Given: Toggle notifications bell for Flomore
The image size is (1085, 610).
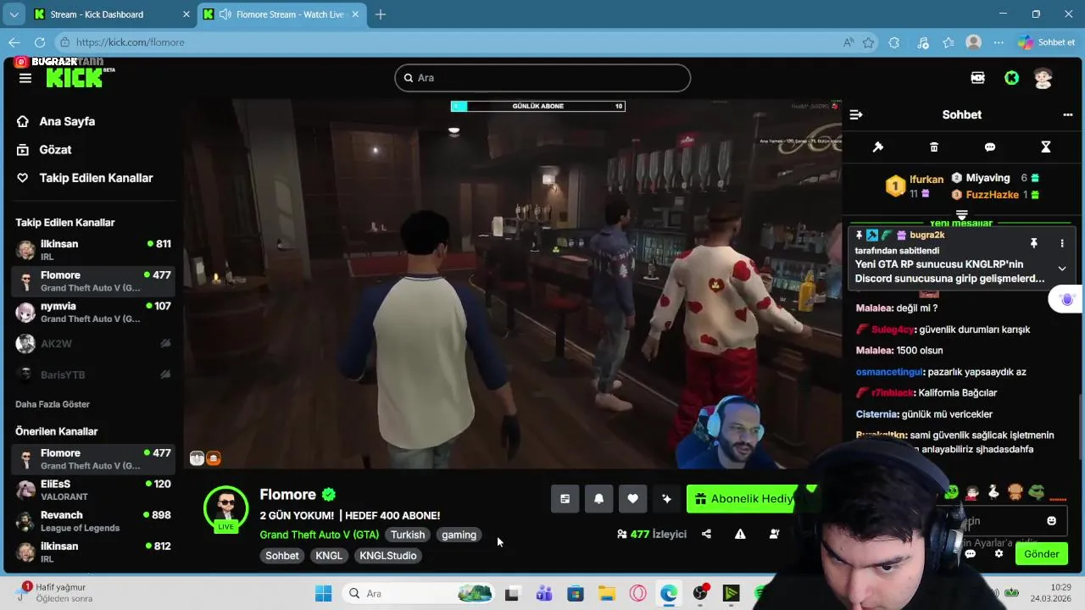Looking at the screenshot, I should [599, 499].
